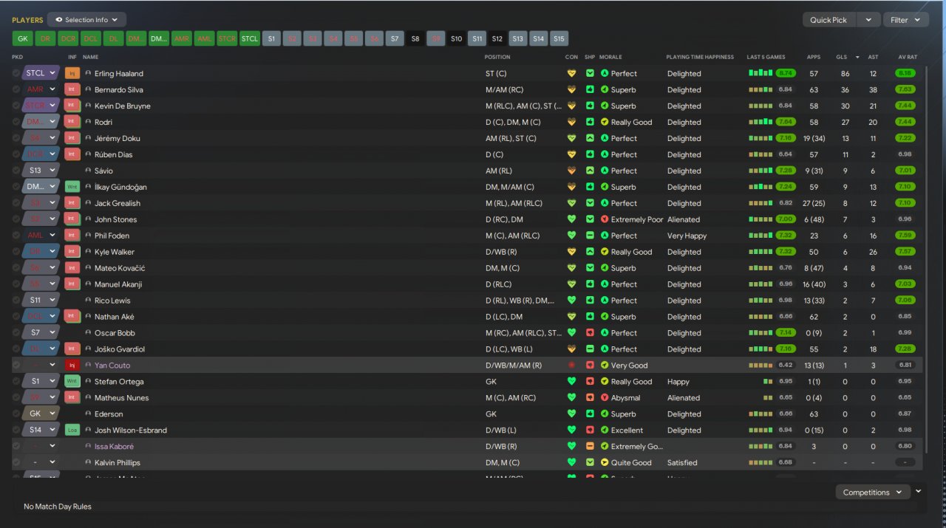Click the player icon next to Kevin De Bruyne
Viewport: 946px width, 528px height.
tap(89, 106)
